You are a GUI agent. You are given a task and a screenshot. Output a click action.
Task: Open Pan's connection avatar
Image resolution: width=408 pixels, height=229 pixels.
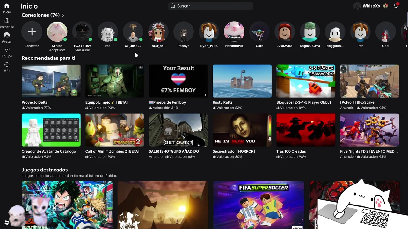tap(361, 32)
